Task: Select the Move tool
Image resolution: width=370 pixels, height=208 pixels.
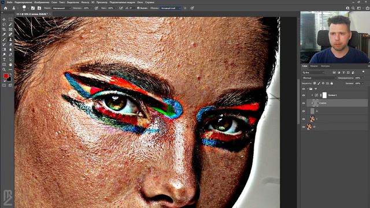Action: (4, 19)
